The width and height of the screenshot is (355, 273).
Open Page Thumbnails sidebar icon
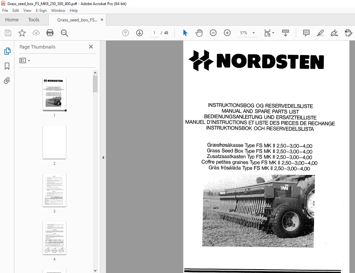[x=7, y=51]
